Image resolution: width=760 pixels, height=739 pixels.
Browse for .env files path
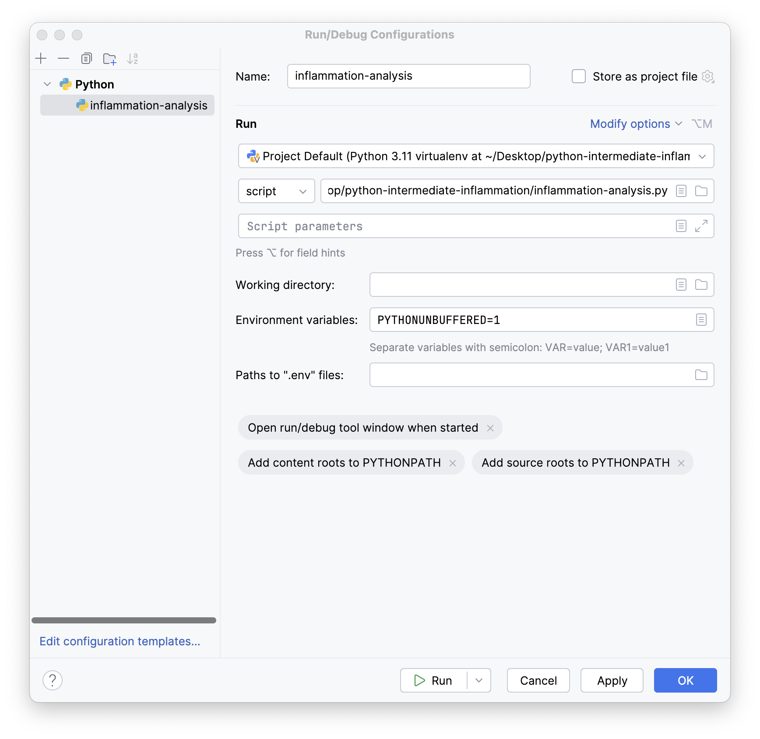pyautogui.click(x=701, y=375)
